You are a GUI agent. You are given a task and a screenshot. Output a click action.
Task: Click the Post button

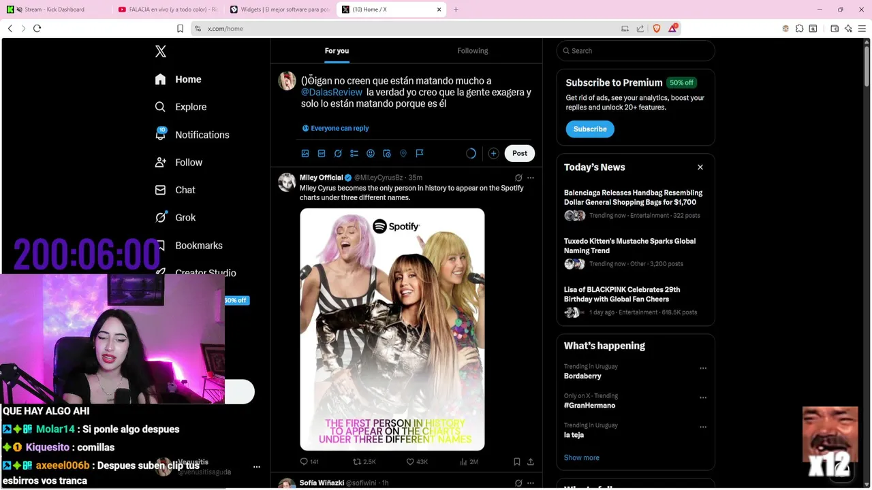point(520,153)
